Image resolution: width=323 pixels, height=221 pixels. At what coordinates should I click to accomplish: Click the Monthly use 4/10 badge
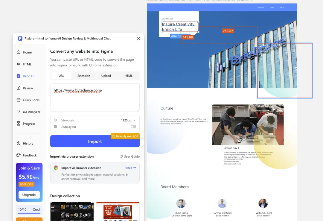(x=125, y=136)
